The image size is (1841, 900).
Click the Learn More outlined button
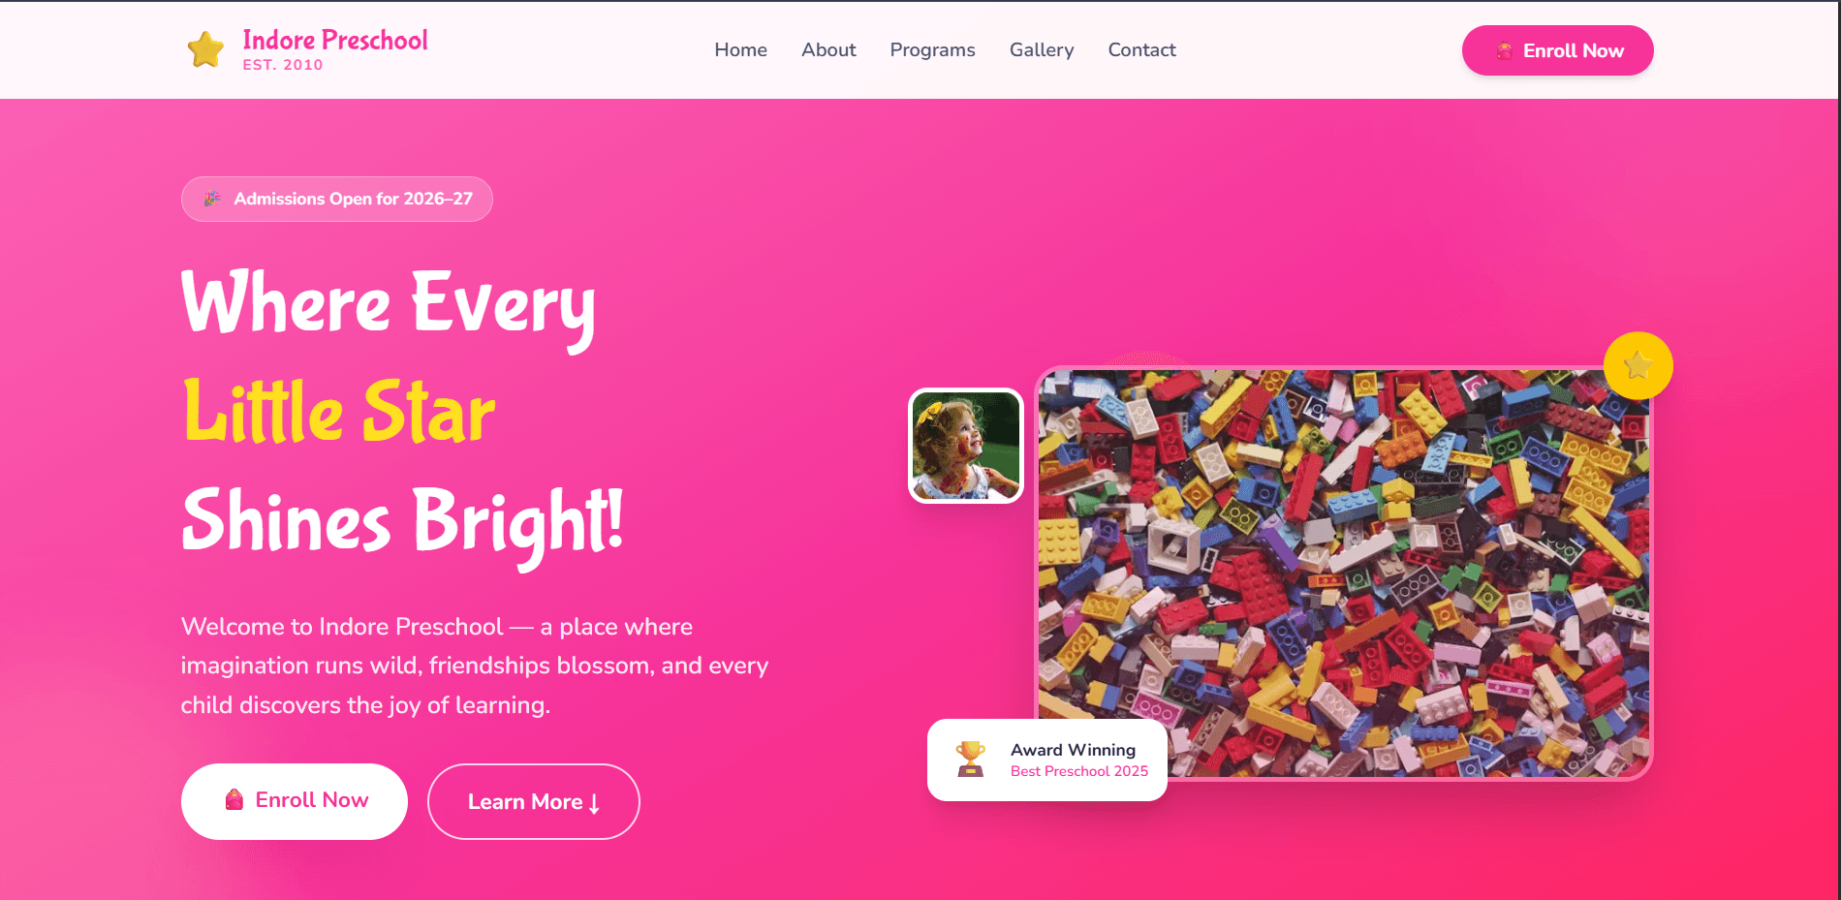click(x=533, y=801)
